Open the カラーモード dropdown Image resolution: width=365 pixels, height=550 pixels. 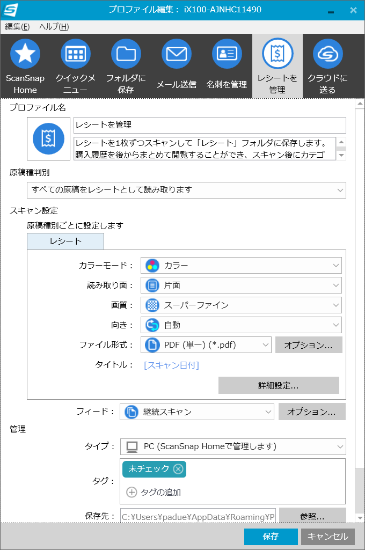click(x=241, y=266)
